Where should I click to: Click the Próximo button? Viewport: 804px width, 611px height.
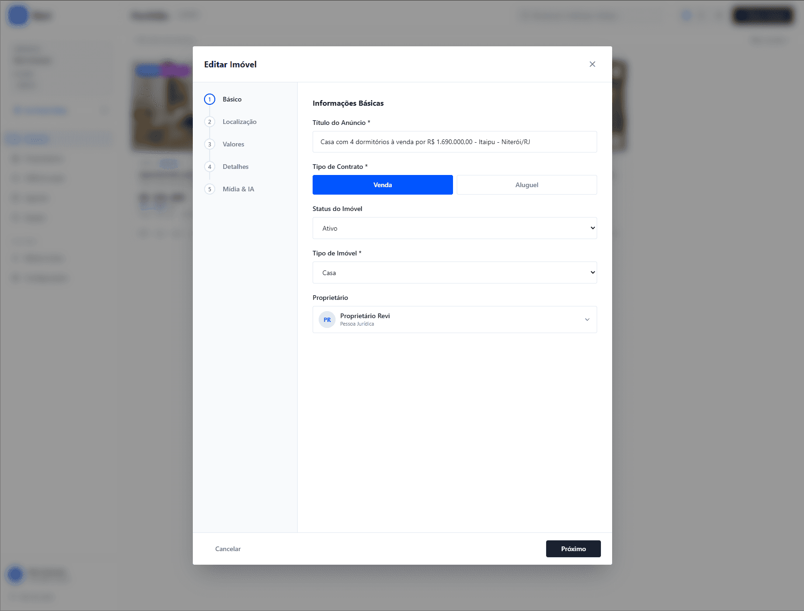(x=573, y=549)
